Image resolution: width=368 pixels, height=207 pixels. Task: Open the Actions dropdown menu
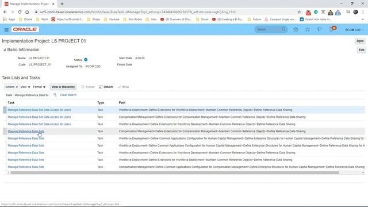(11, 87)
